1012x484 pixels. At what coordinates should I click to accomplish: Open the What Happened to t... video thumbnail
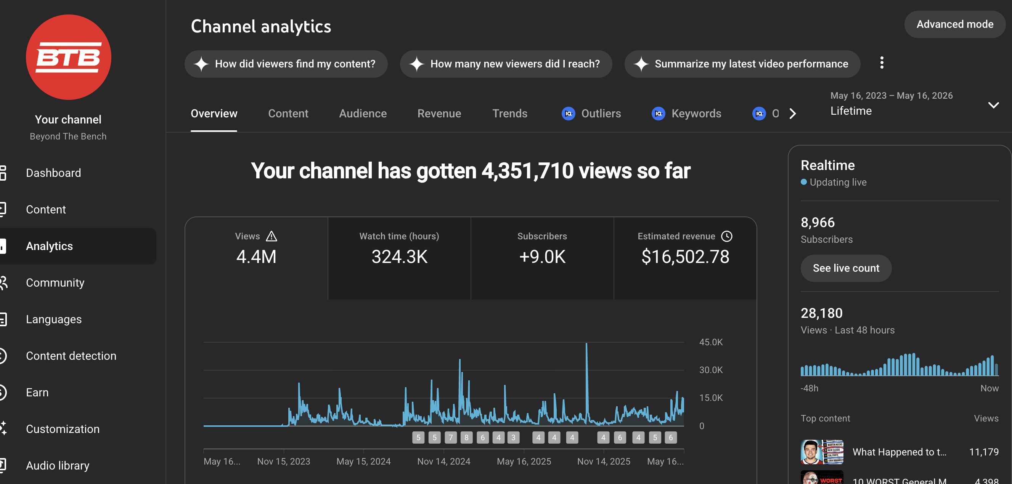(x=822, y=452)
